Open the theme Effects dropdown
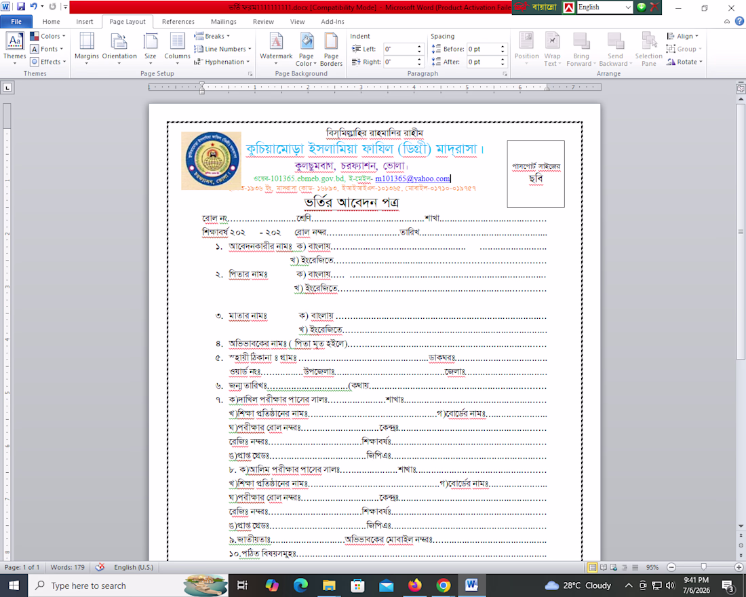 click(48, 62)
